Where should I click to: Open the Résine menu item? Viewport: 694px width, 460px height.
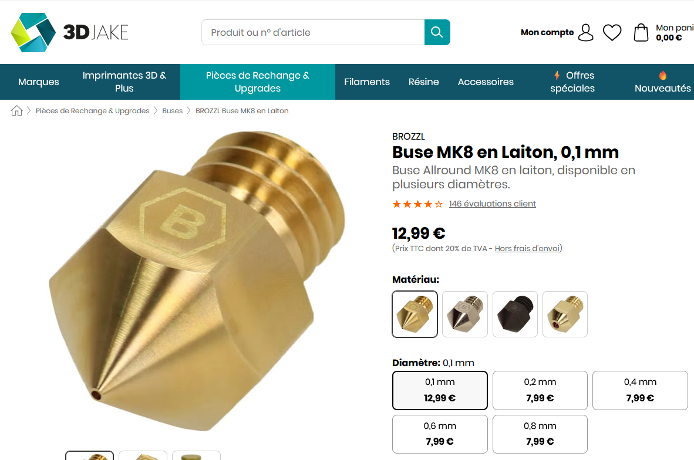click(x=423, y=82)
